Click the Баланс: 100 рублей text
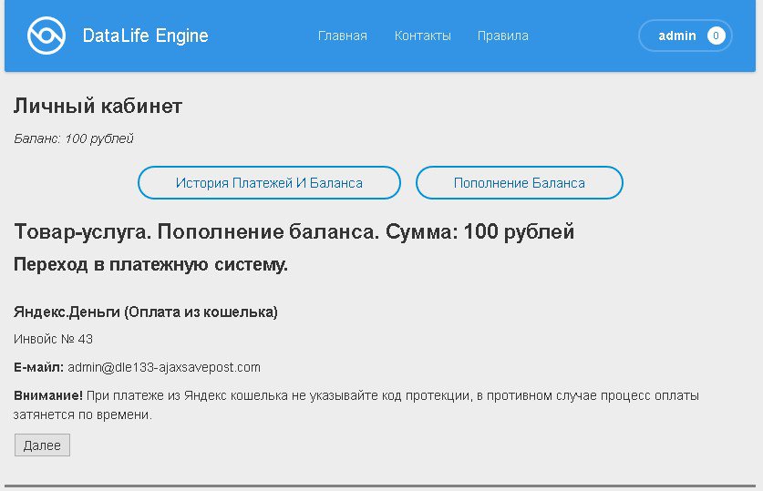Screen dimensions: 763x491 [x=74, y=138]
